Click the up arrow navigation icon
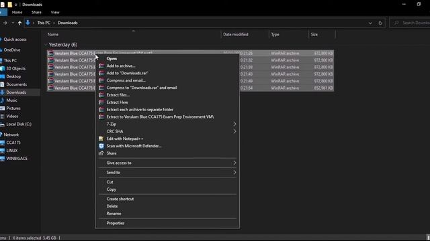Image resolution: width=430 pixels, height=241 pixels. coord(19,23)
